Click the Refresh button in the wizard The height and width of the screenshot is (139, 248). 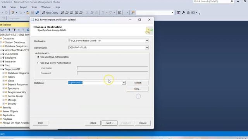tap(138, 83)
